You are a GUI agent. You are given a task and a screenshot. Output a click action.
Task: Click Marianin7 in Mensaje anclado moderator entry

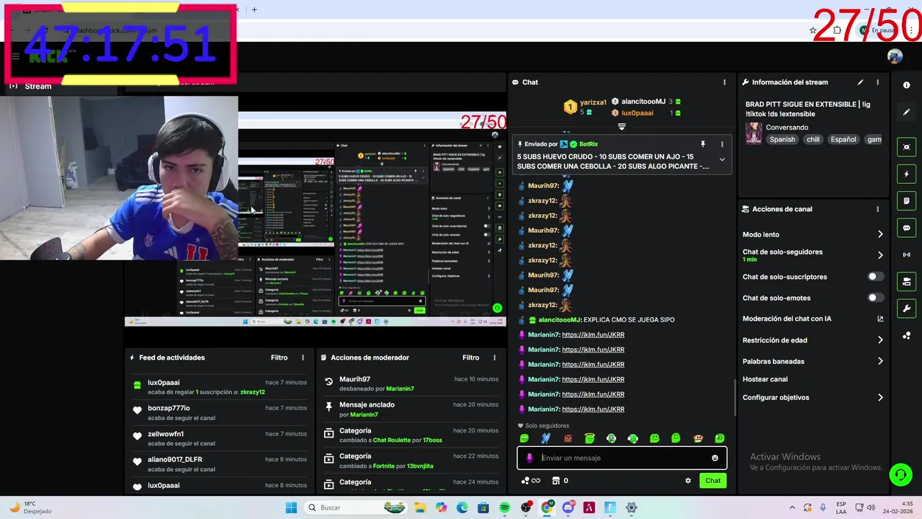pos(364,414)
